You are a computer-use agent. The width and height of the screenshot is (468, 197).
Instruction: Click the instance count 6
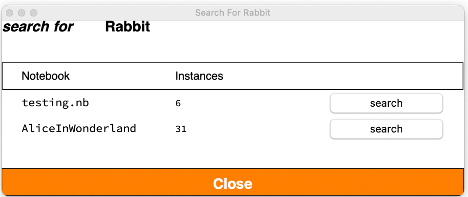(178, 103)
